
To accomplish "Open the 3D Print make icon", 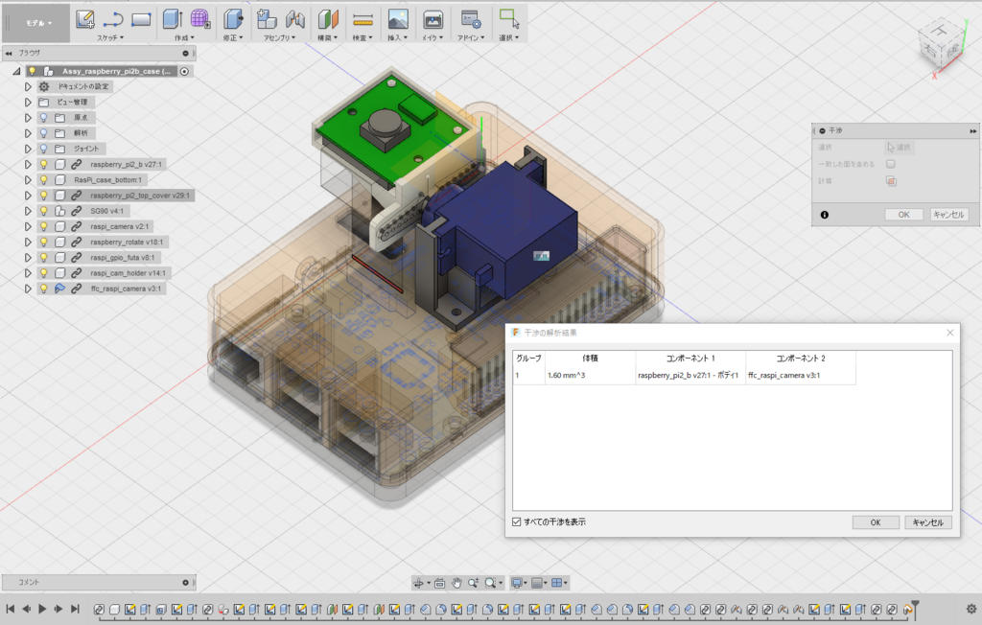I will pos(433,19).
